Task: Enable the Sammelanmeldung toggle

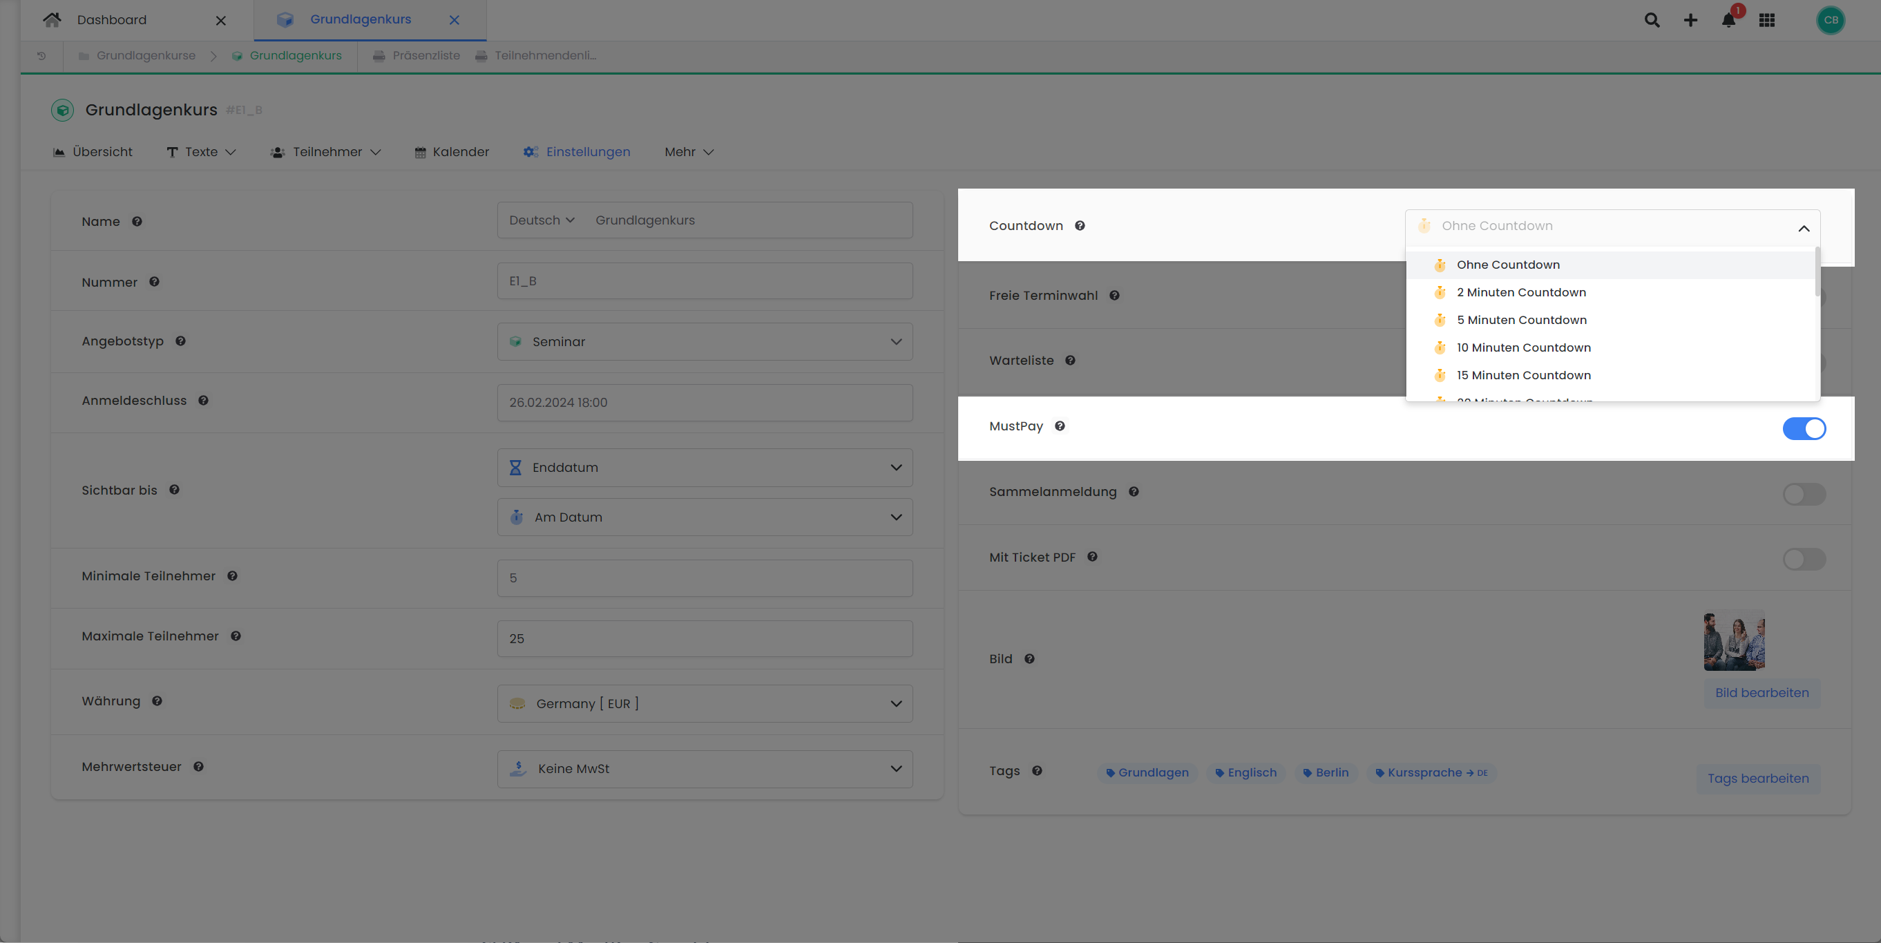Action: pos(1804,494)
